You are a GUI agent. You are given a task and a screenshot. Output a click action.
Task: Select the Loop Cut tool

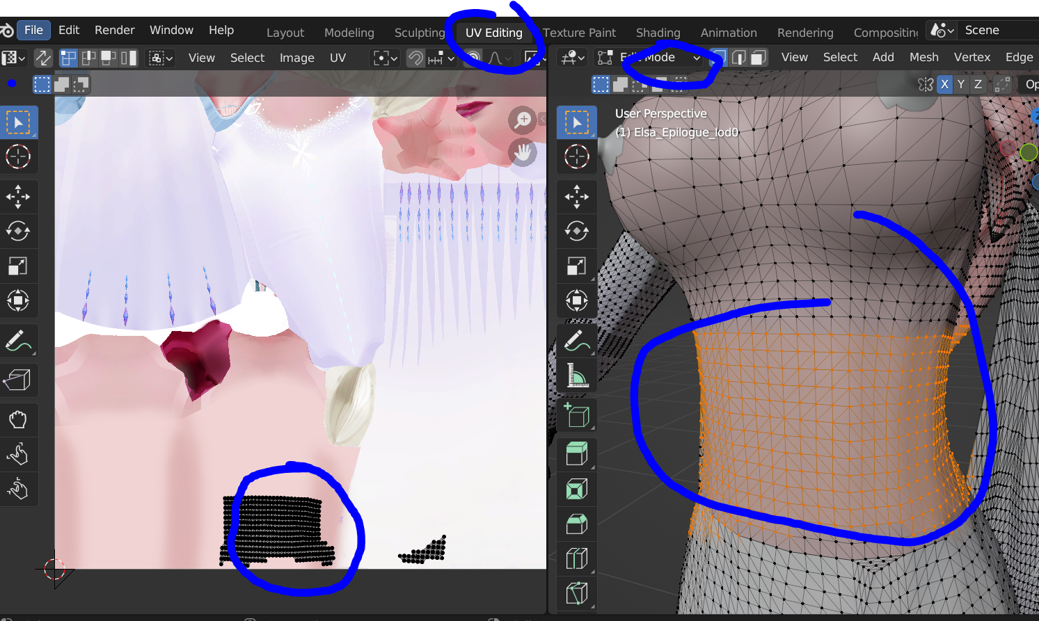pyautogui.click(x=577, y=558)
